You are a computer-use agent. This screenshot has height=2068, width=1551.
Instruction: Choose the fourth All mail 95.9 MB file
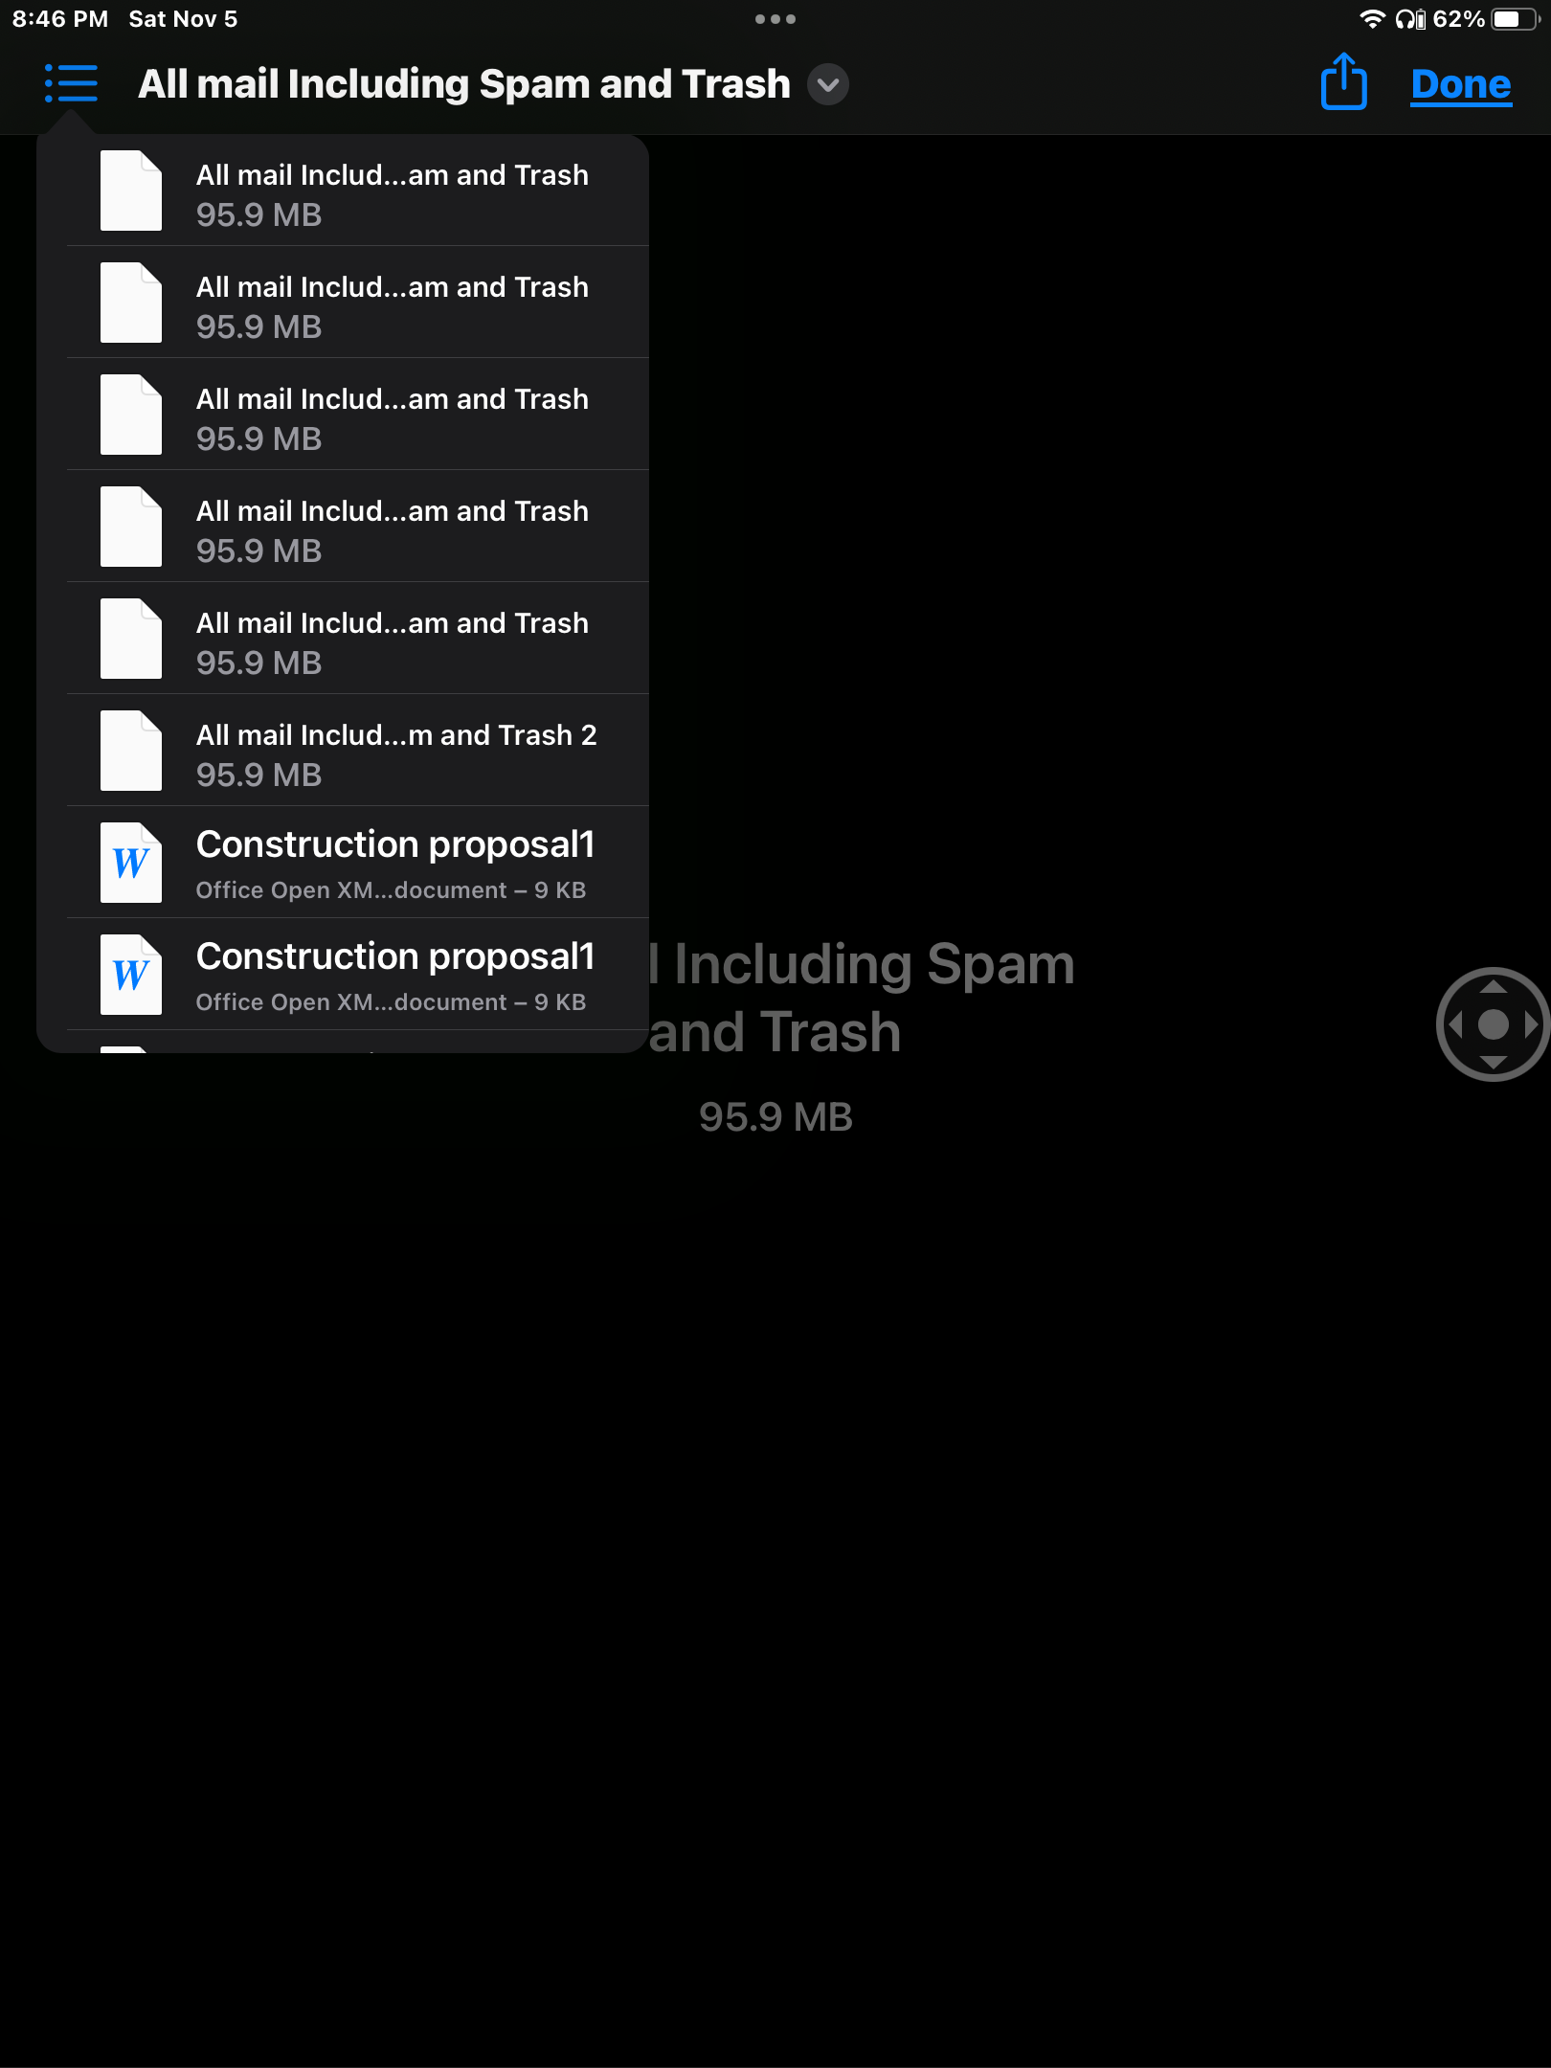pyautogui.click(x=358, y=527)
